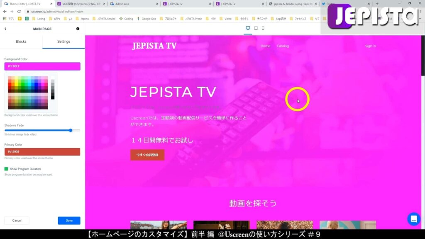Click the 動画を探そう heading
The height and width of the screenshot is (239, 425).
click(253, 203)
